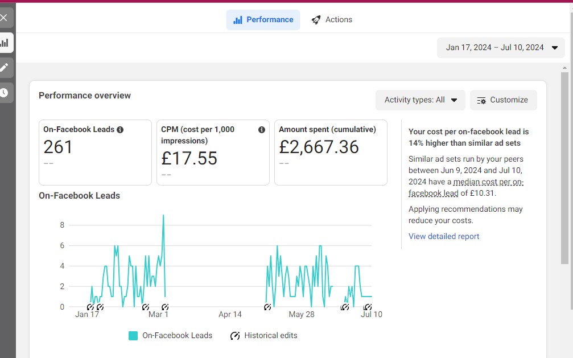Click the Customize button

pyautogui.click(x=503, y=100)
